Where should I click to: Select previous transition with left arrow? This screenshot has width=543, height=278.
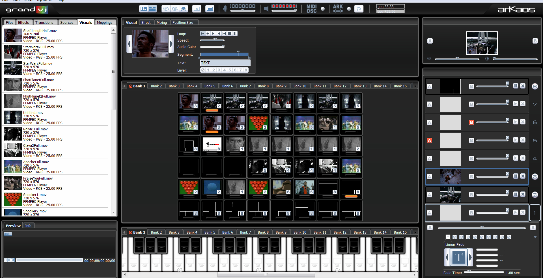click(x=447, y=257)
